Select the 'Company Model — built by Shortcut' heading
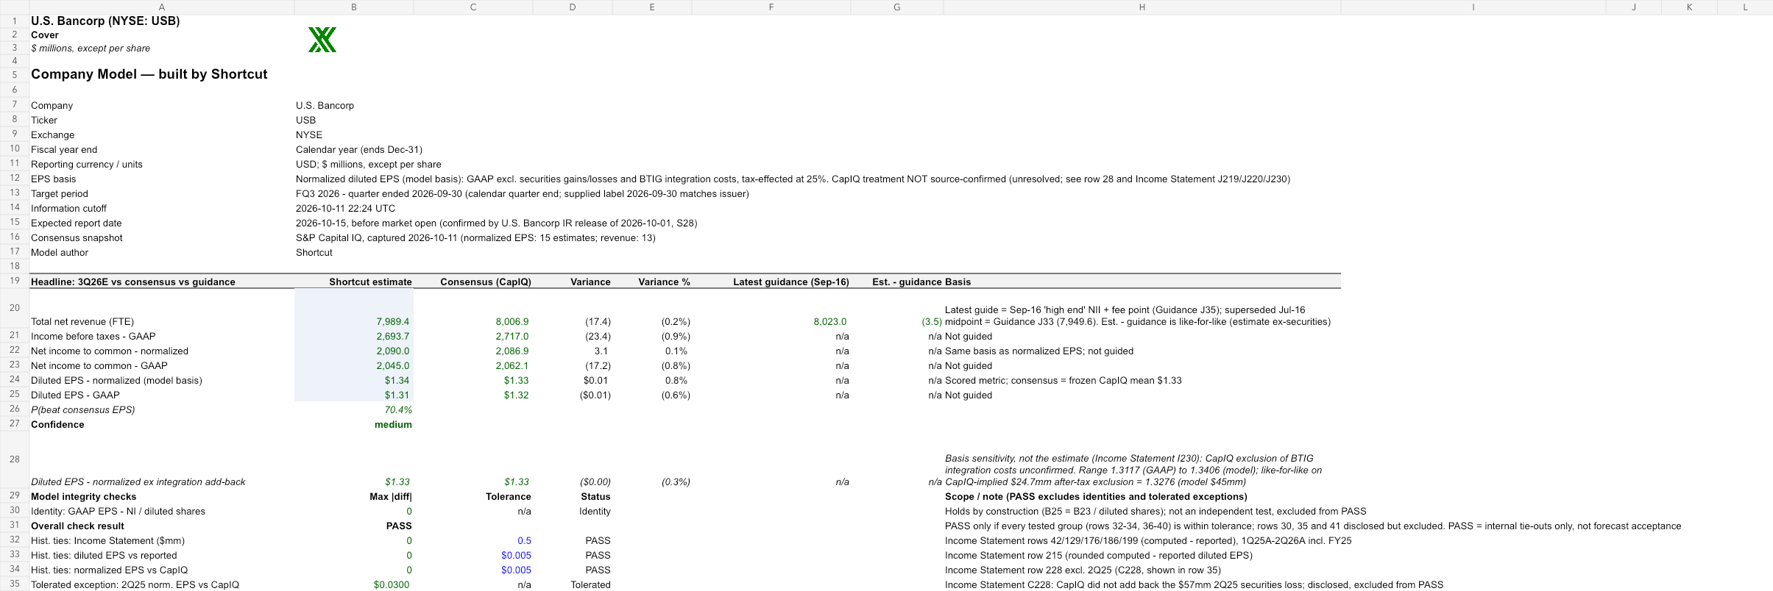The height and width of the screenshot is (591, 1773). 149,74
